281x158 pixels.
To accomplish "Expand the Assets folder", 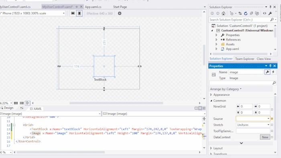I will pos(216,44).
